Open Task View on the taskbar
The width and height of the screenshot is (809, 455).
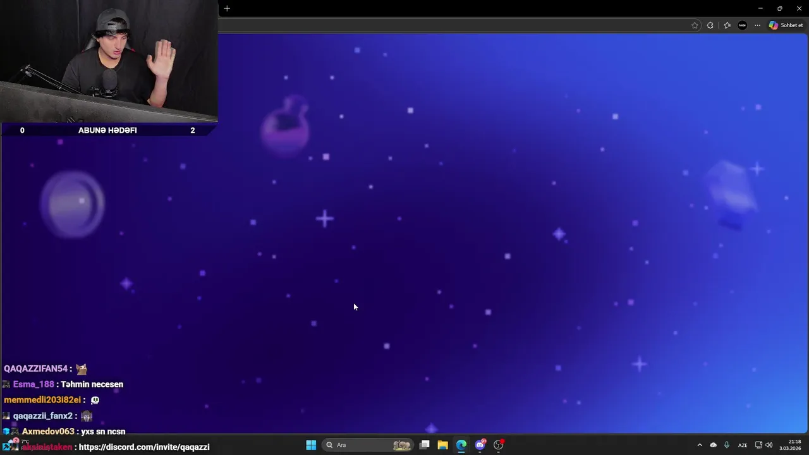(x=425, y=445)
